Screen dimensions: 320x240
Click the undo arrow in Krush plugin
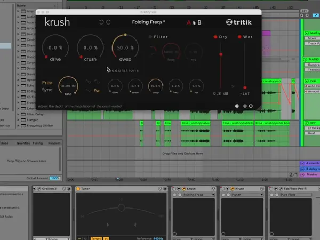pyautogui.click(x=101, y=22)
